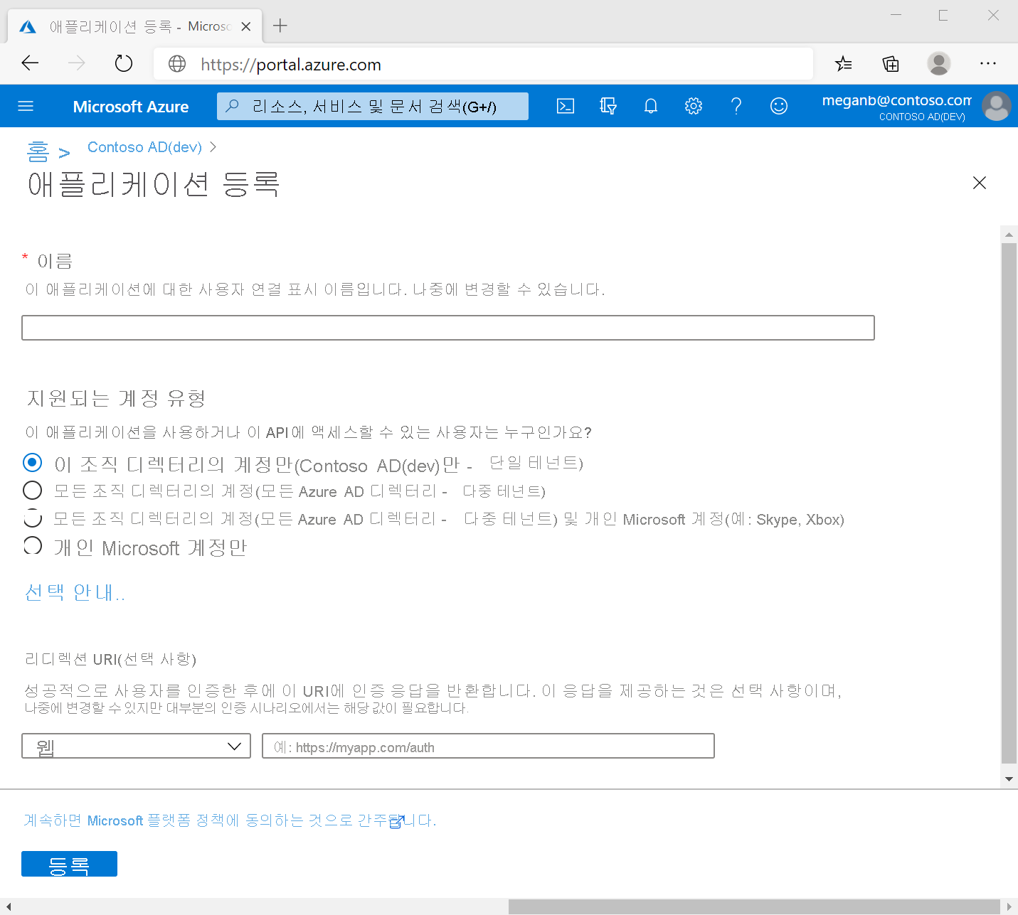
Task: Select 다중 테넌트 account type option
Action: point(32,491)
